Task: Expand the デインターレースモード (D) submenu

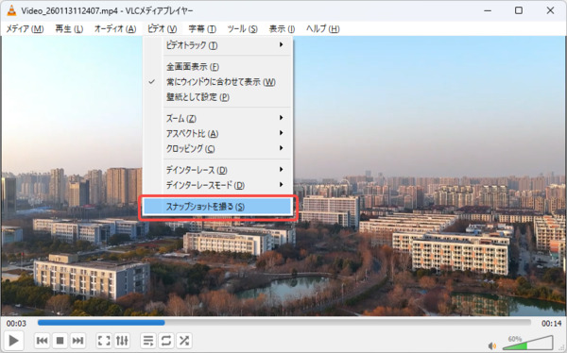Action: [217, 185]
